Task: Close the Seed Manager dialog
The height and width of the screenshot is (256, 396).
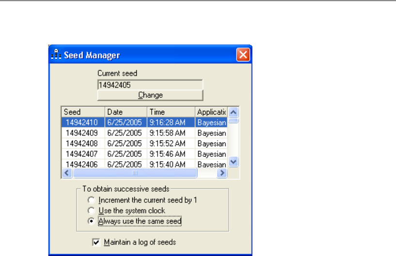Action: coord(243,55)
